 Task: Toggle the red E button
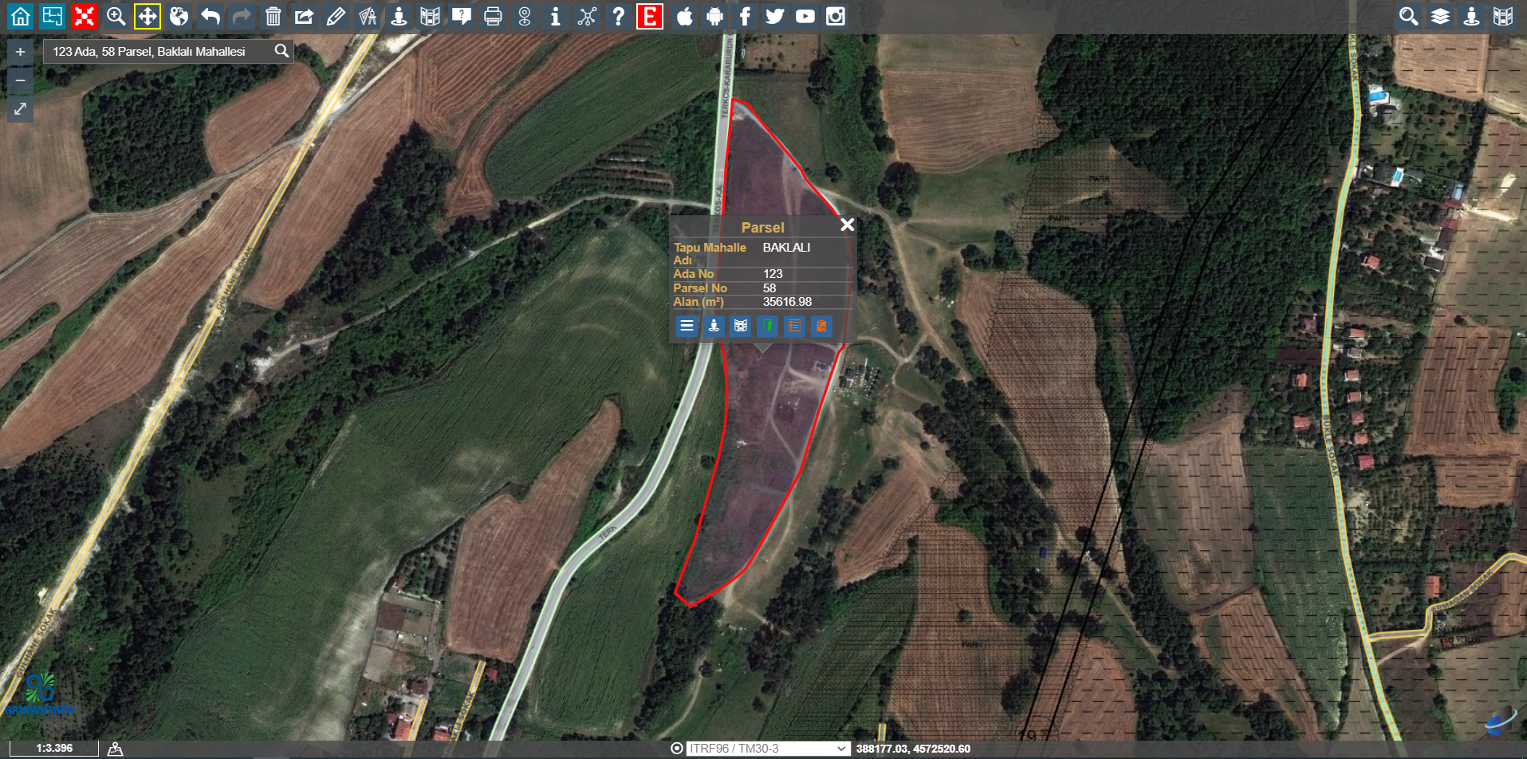tap(650, 16)
